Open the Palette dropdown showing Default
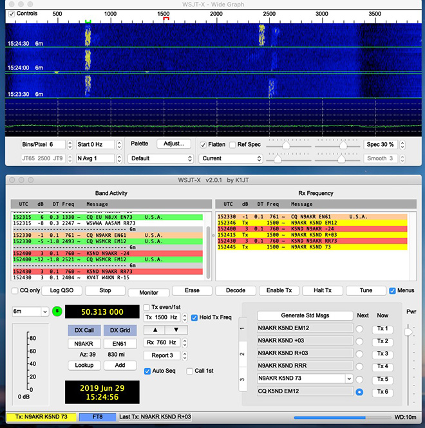The width and height of the screenshot is (425, 428). tap(160, 158)
